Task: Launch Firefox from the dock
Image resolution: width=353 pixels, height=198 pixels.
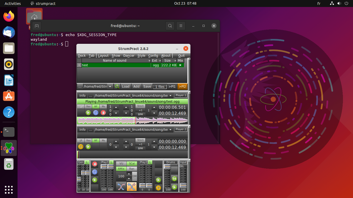Action: click(x=9, y=16)
